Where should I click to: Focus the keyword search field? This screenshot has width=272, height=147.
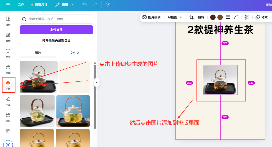[56, 19]
